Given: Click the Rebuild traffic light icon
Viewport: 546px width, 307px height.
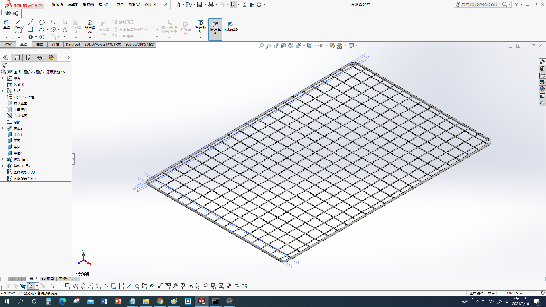Looking at the screenshot, I should (245, 5).
